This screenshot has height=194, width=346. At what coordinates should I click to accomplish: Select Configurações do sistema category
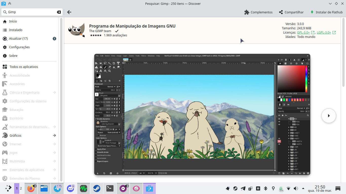pos(29,101)
